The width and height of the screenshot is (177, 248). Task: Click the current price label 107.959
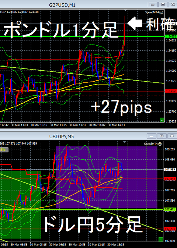click(x=170, y=169)
